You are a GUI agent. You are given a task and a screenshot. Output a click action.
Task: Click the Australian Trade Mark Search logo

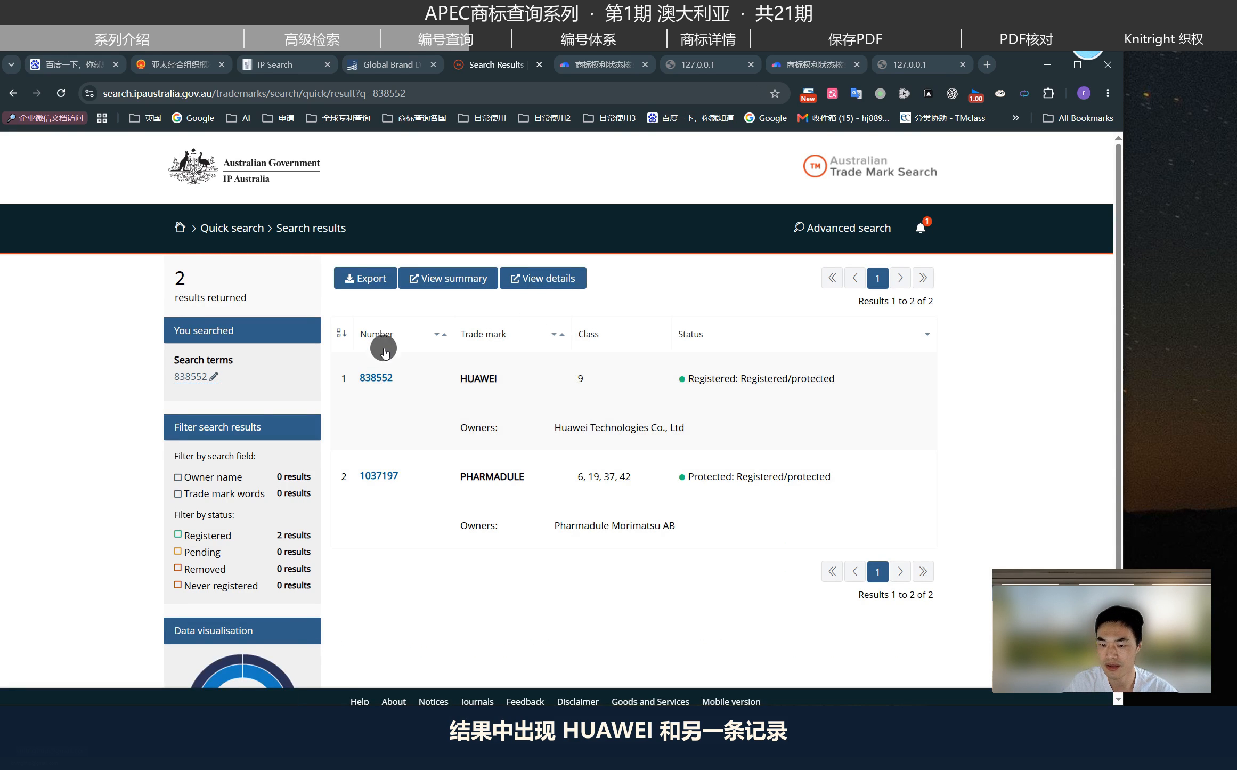click(869, 166)
